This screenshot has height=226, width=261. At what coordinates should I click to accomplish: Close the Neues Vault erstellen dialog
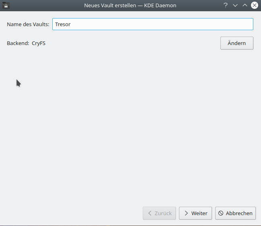[255, 5]
